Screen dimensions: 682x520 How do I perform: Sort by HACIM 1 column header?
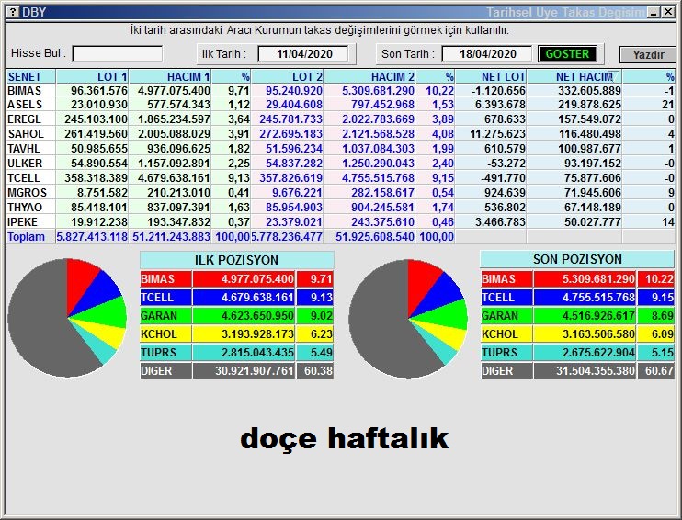click(170, 76)
